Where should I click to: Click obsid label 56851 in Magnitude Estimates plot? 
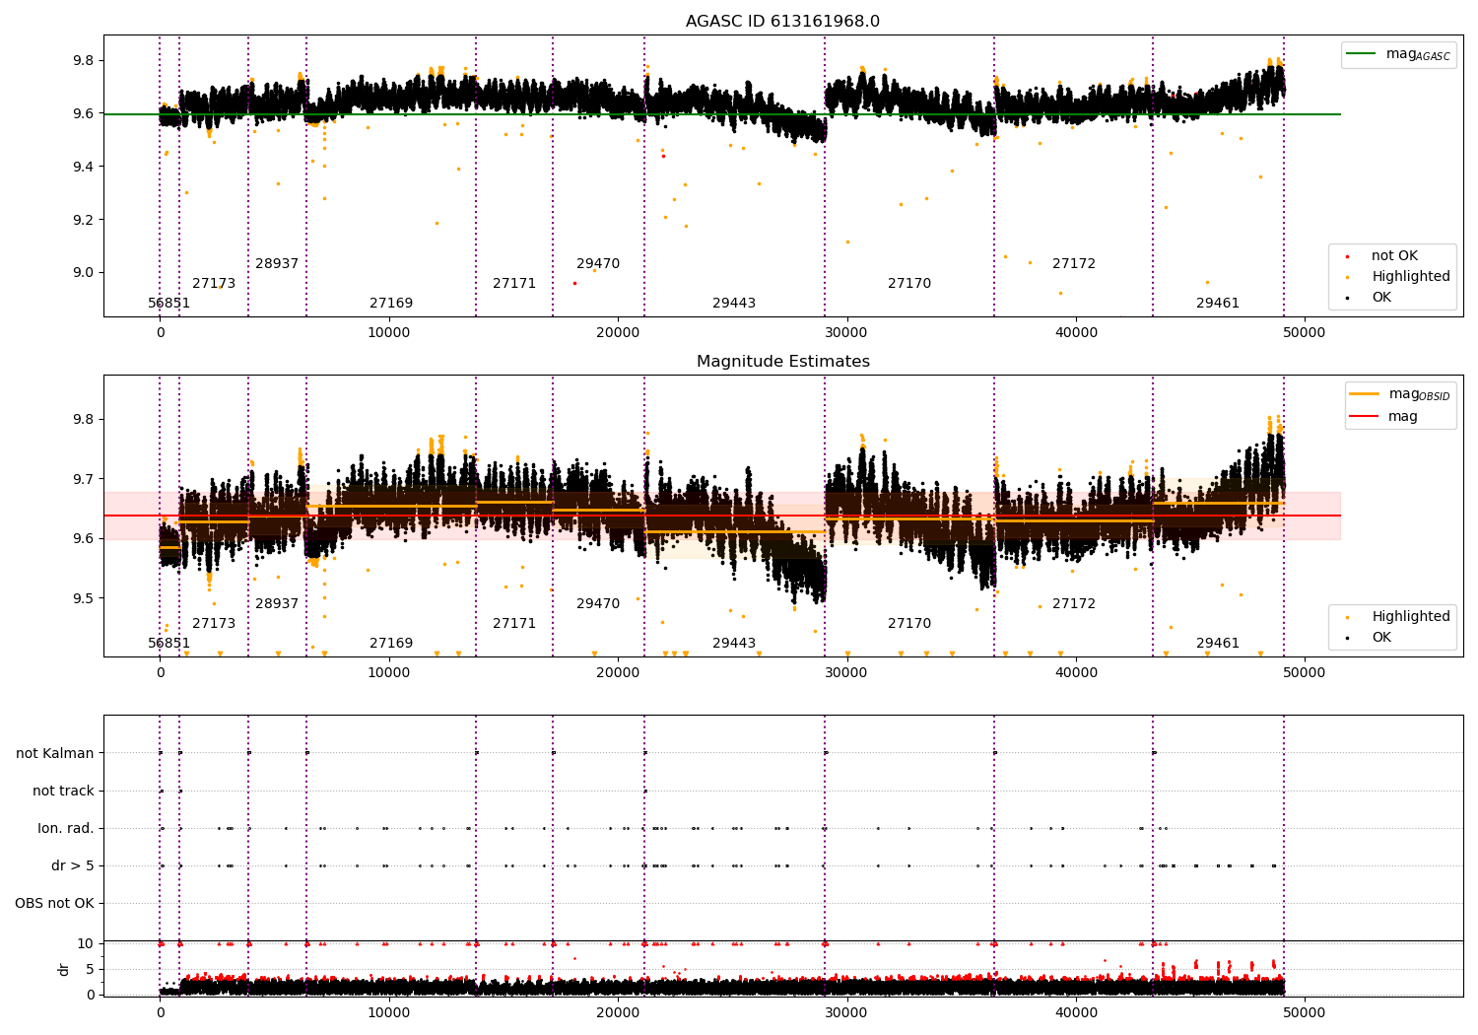tap(169, 644)
